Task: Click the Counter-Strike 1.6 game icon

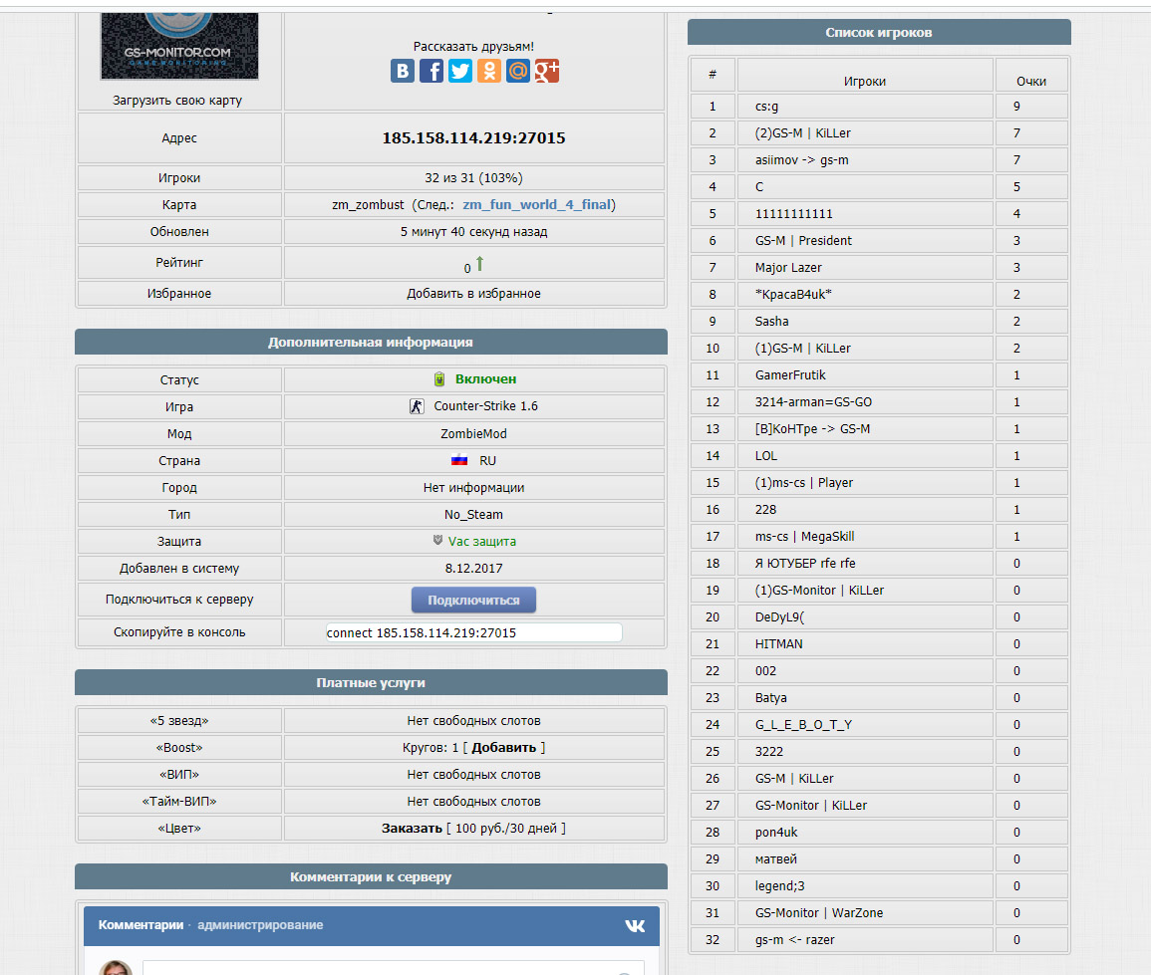Action: coord(417,406)
